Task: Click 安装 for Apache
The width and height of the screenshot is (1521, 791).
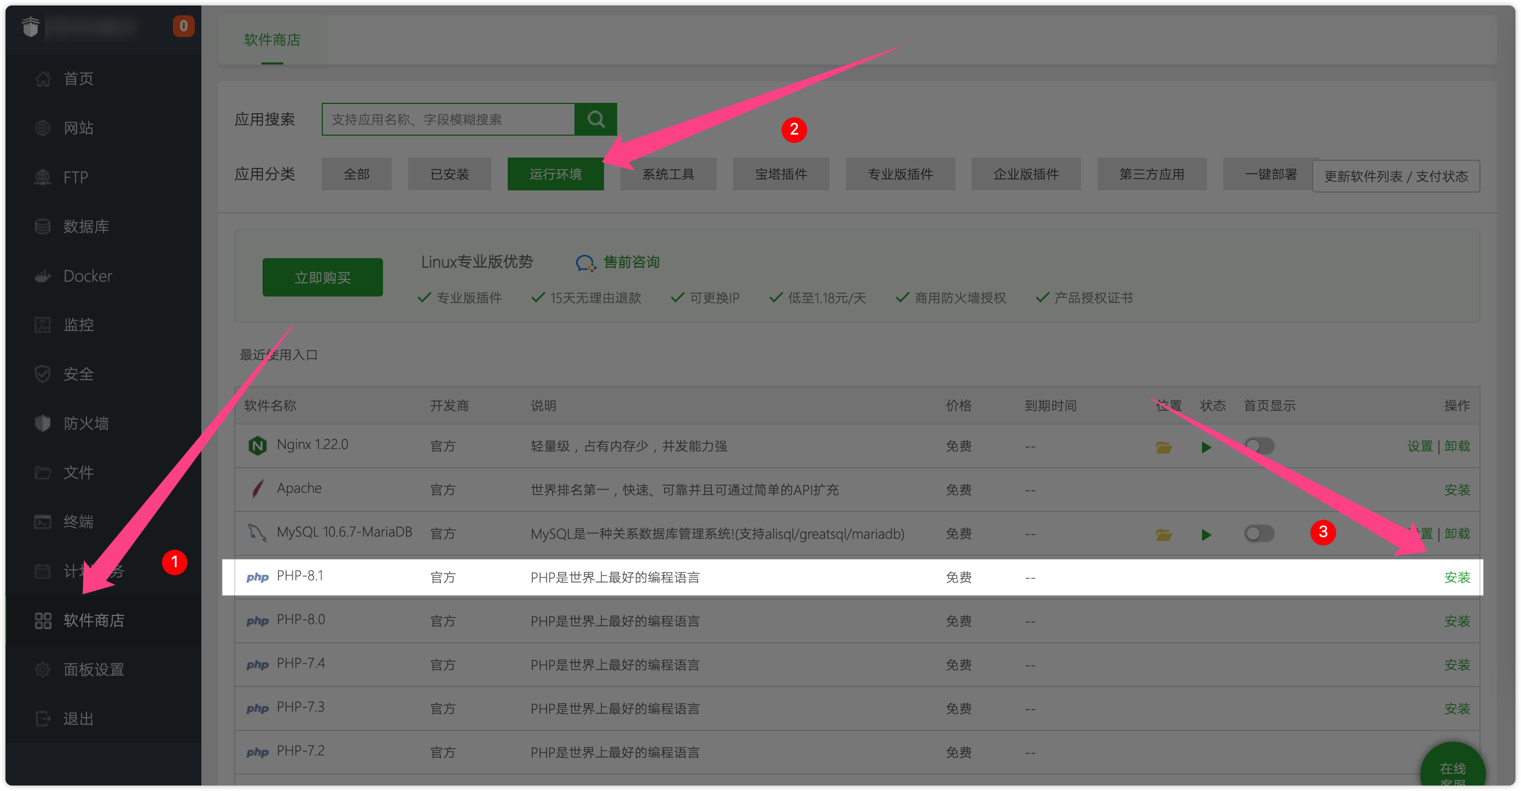Action: [1457, 490]
